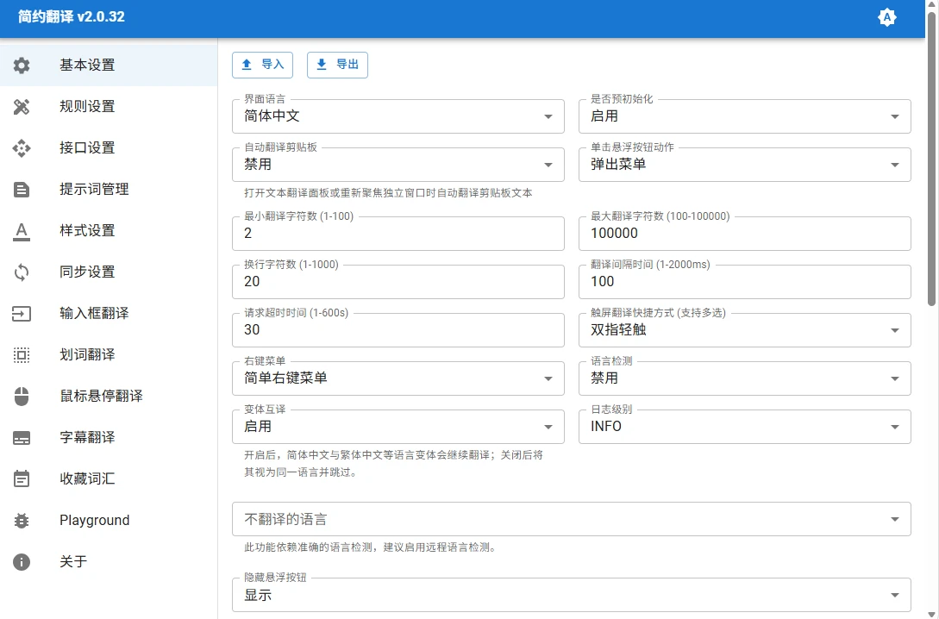Click the mouse icon beside 鼠标悬停翻译
Image resolution: width=939 pixels, height=619 pixels.
click(22, 397)
